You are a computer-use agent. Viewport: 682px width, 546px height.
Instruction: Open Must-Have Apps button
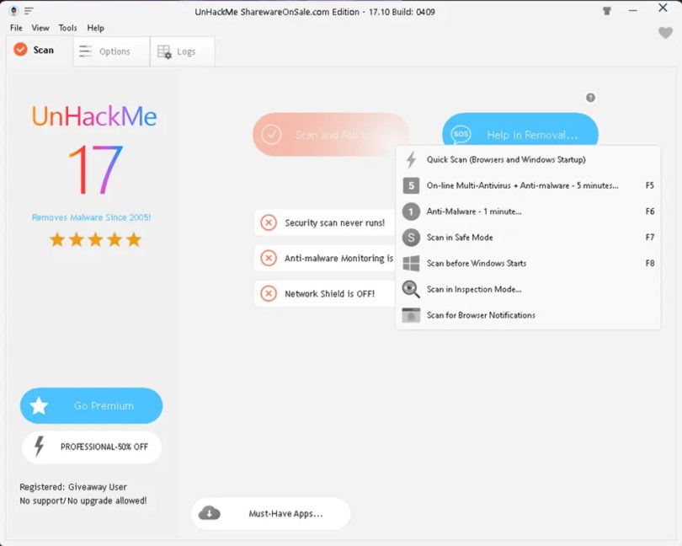point(270,513)
